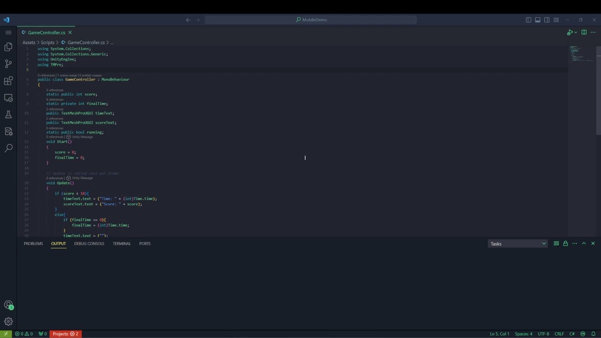The width and height of the screenshot is (601, 338).
Task: Click the hexagon status icon beside C#
Action: tap(583, 334)
